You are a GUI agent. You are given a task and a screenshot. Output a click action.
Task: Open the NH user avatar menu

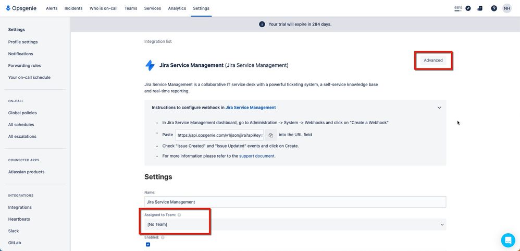click(x=507, y=8)
